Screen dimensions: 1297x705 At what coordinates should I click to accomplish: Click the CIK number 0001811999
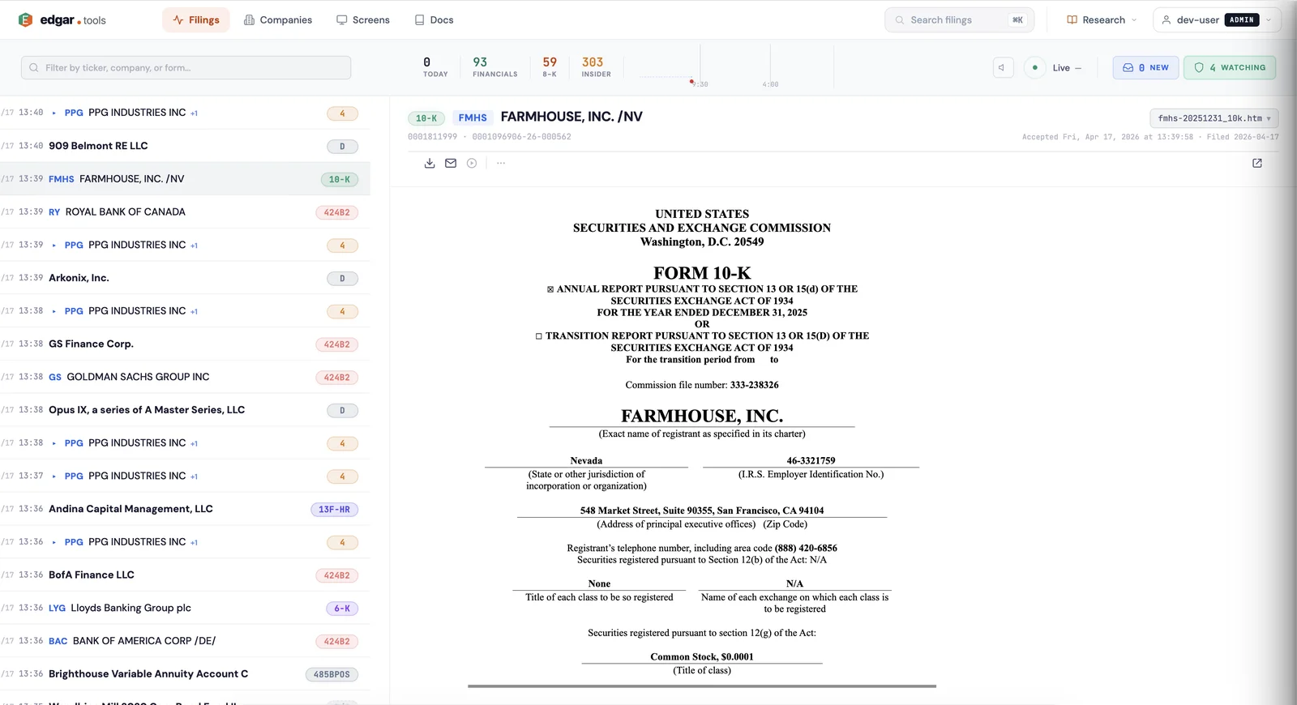click(432, 137)
